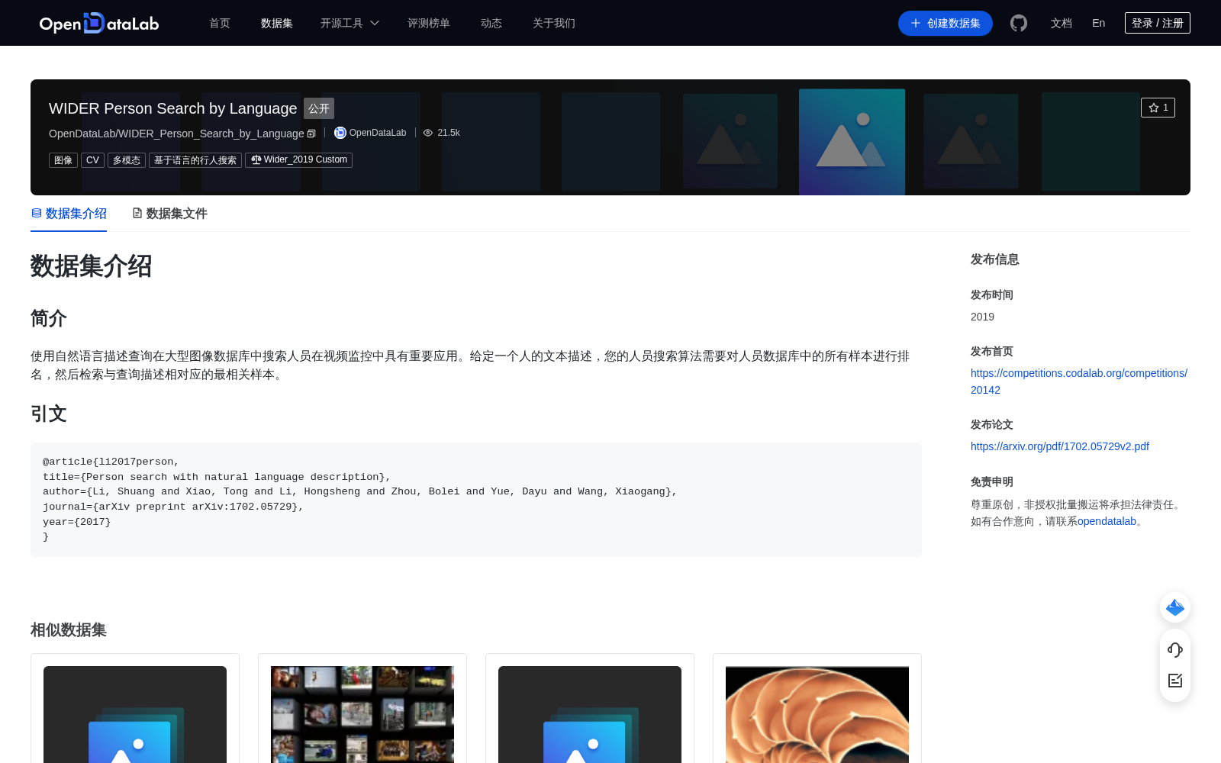Click the 发布首页 label
Viewport: 1221px width, 763px height.
tap(992, 351)
